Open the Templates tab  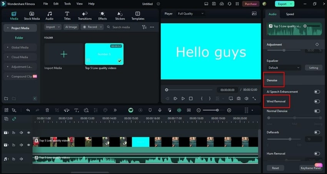click(x=138, y=16)
